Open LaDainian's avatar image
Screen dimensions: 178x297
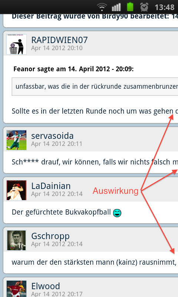tap(16, 190)
